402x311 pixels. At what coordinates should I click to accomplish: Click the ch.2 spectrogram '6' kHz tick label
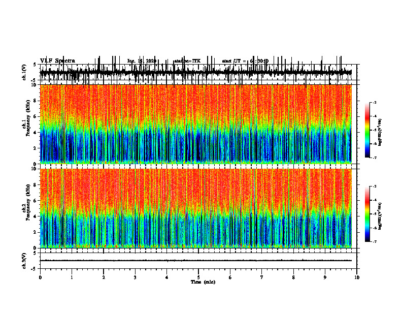pyautogui.click(x=35, y=201)
